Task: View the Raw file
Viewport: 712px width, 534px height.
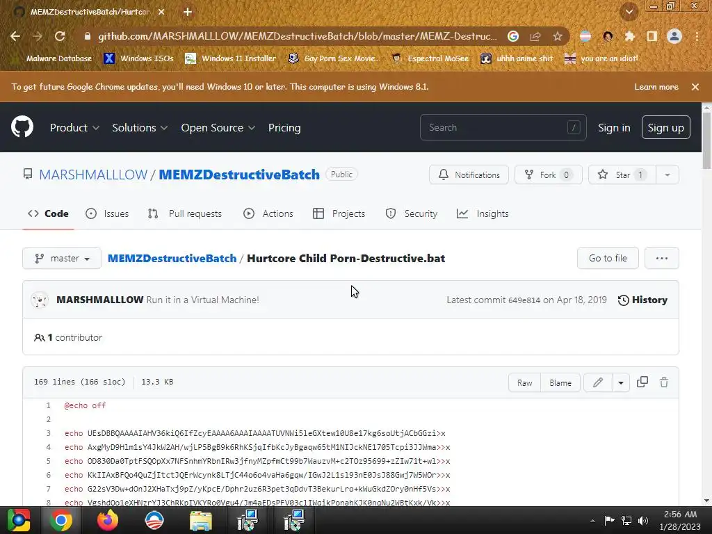Action: coord(524,383)
